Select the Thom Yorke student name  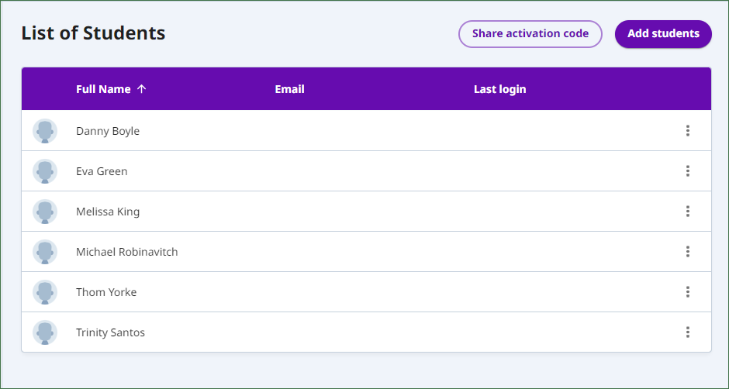106,292
